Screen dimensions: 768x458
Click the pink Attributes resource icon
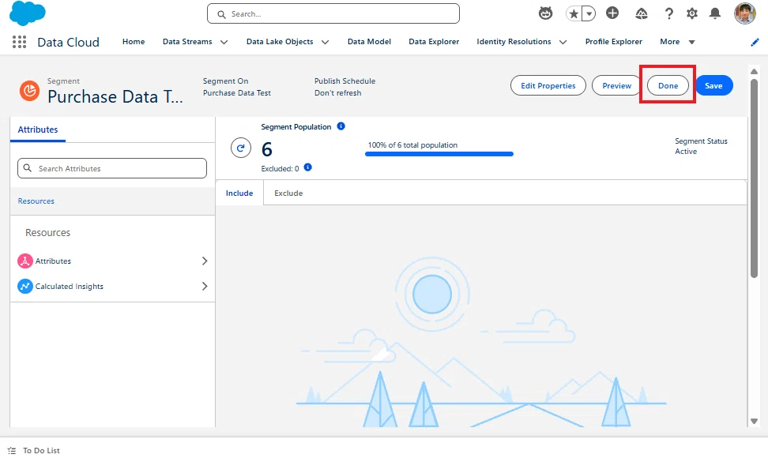[x=25, y=261]
